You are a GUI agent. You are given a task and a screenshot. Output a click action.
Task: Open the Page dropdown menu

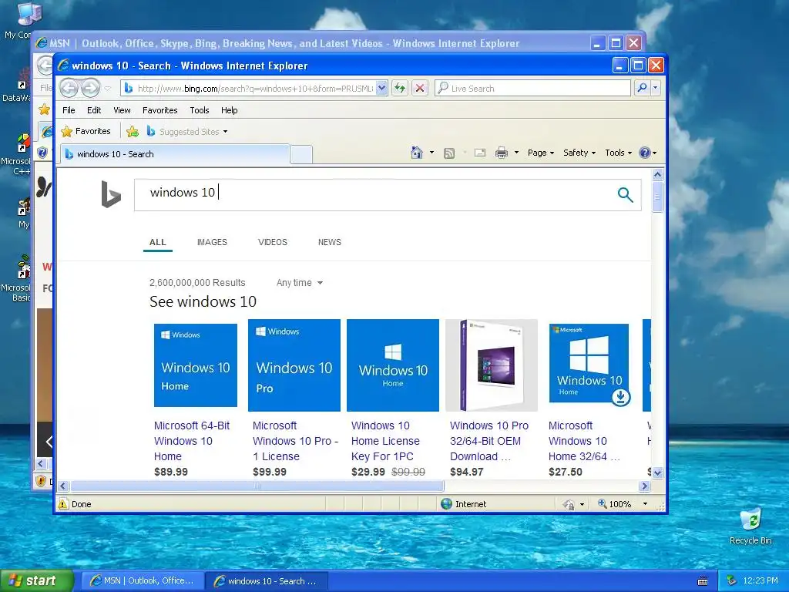click(x=540, y=153)
